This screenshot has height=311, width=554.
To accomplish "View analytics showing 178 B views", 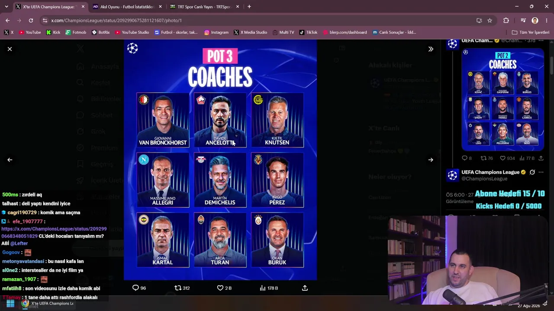I will pyautogui.click(x=269, y=288).
